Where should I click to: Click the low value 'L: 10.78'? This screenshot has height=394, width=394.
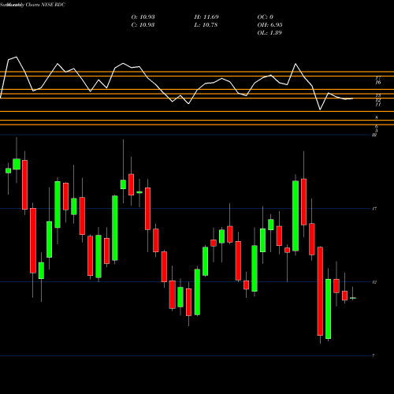coord(206,25)
